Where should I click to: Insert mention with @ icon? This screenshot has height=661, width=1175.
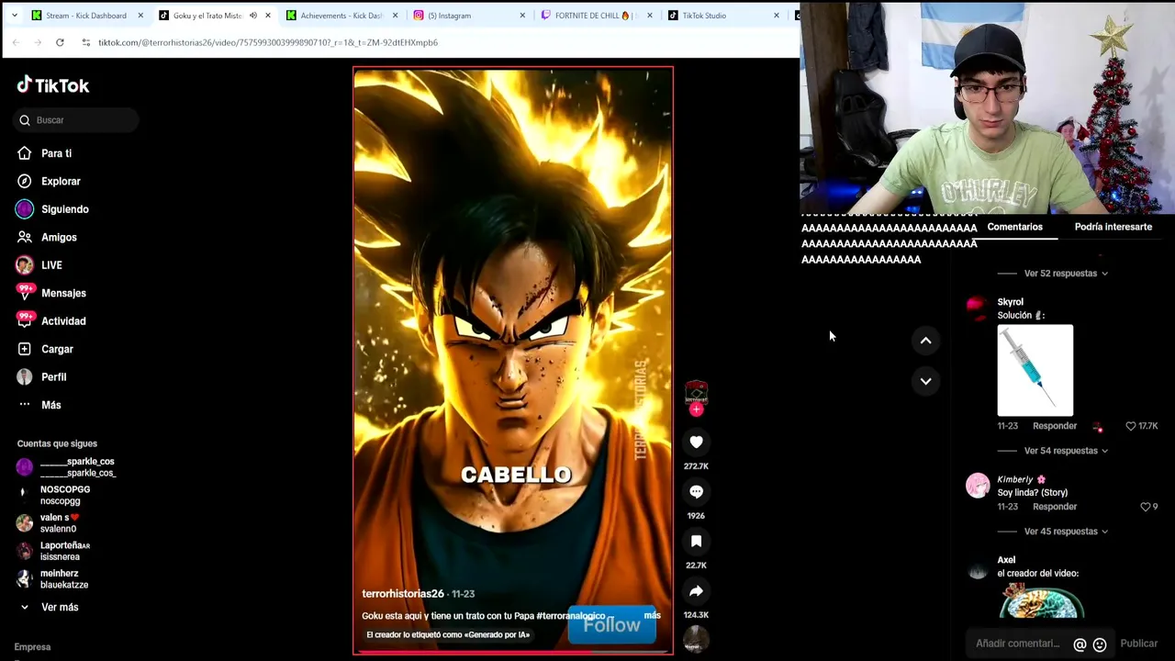(x=1080, y=644)
